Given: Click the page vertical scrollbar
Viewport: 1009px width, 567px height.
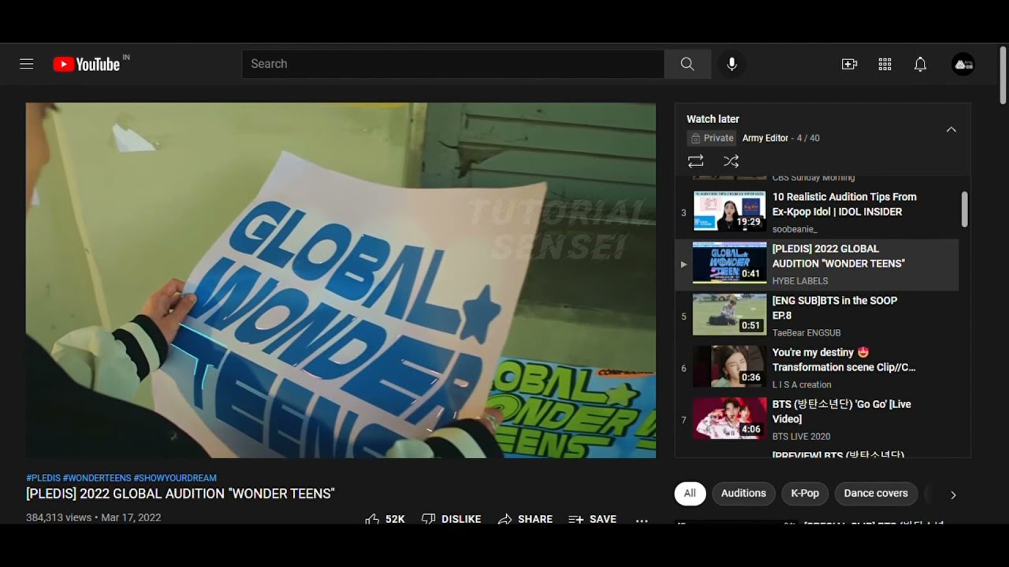Looking at the screenshot, I should [x=1003, y=76].
